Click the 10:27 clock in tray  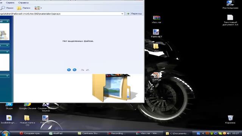(235, 133)
